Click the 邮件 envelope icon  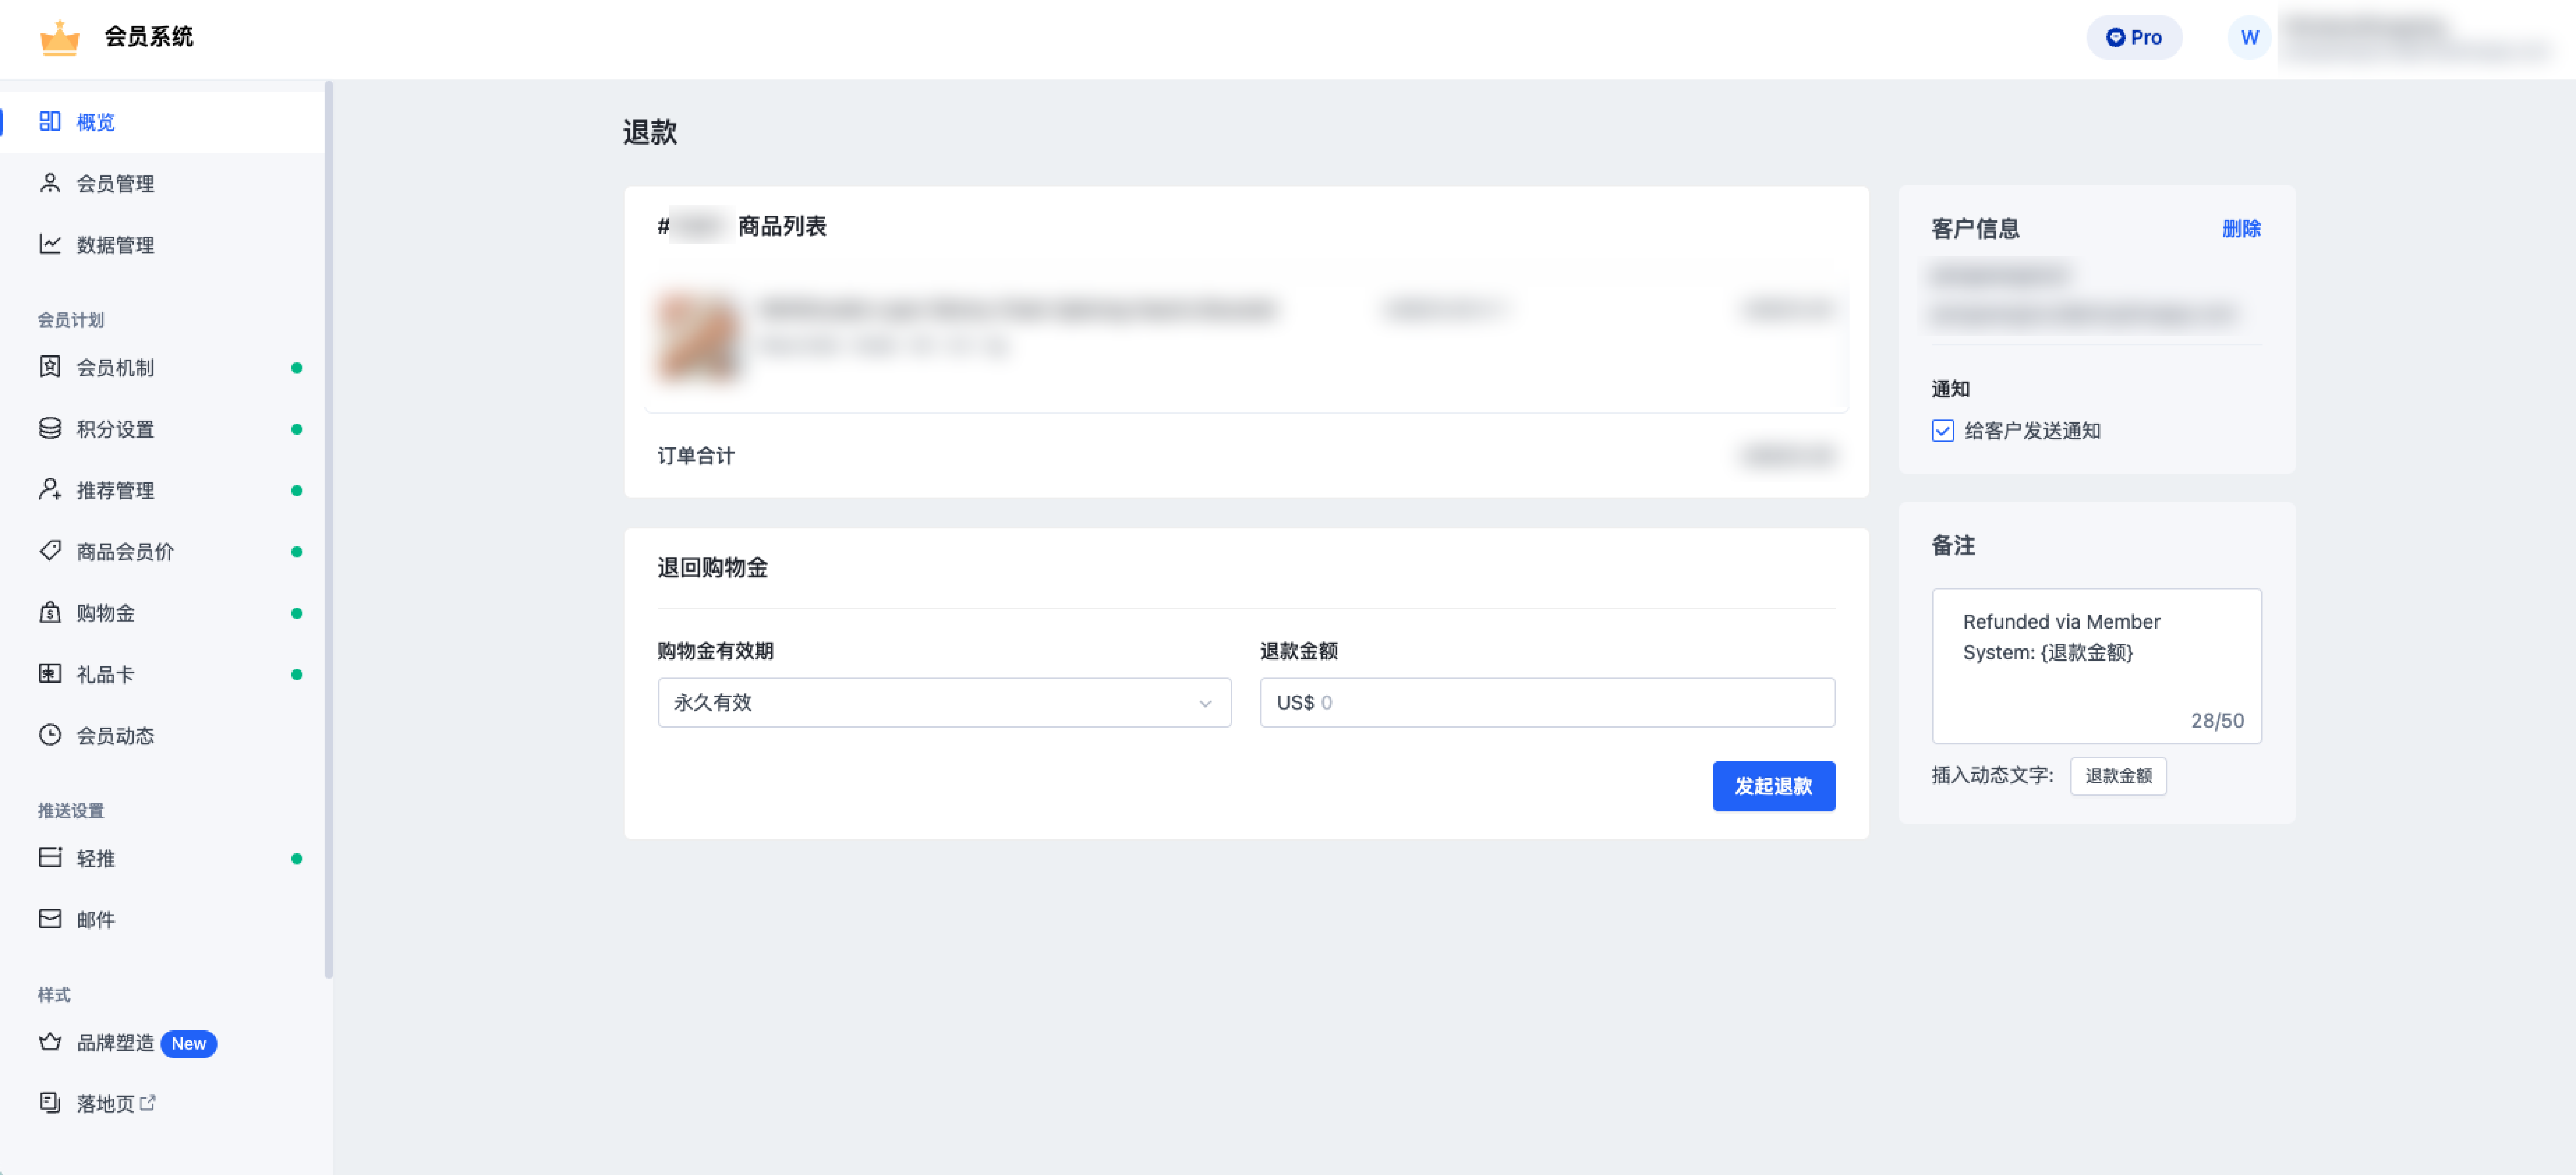(x=50, y=919)
